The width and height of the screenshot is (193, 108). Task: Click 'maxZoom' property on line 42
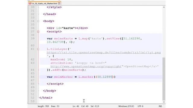(x=57, y=59)
